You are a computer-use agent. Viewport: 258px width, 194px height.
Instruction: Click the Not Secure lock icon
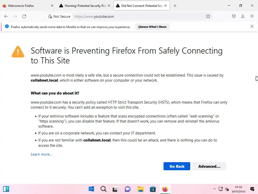[50, 16]
